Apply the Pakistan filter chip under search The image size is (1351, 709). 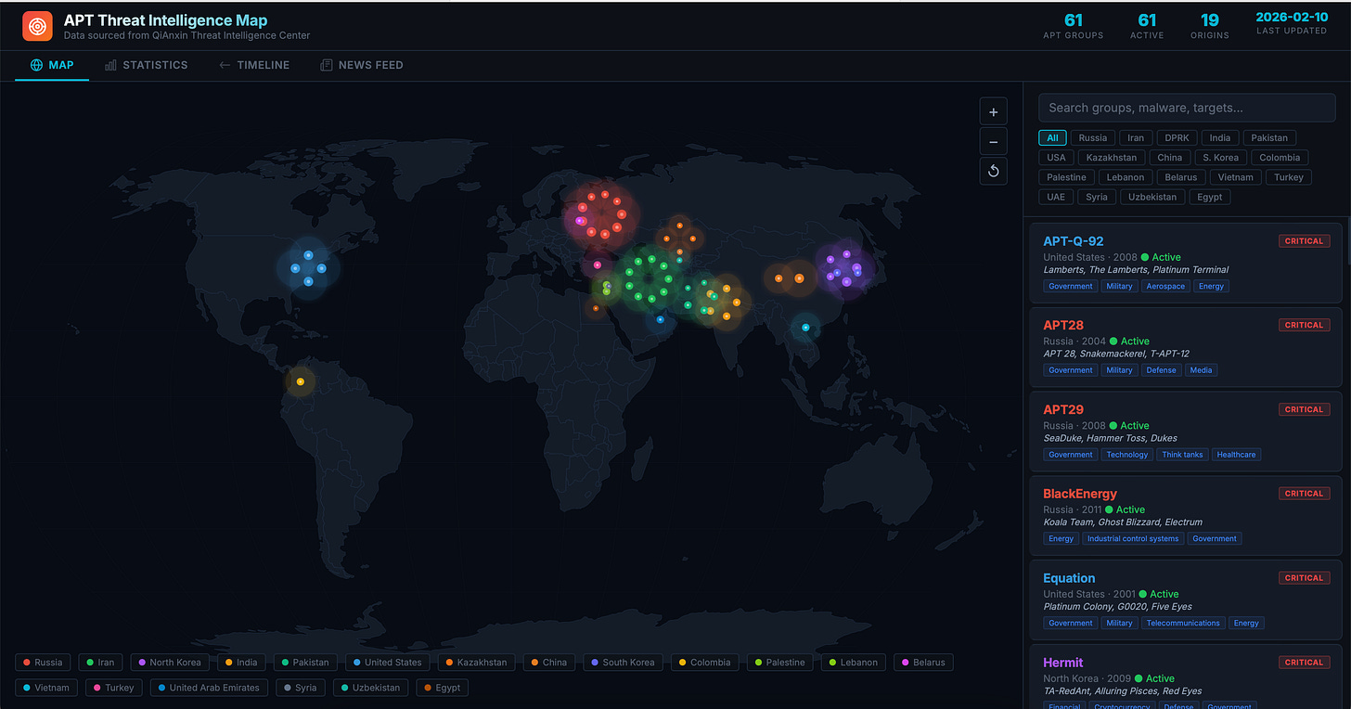[x=1269, y=138]
